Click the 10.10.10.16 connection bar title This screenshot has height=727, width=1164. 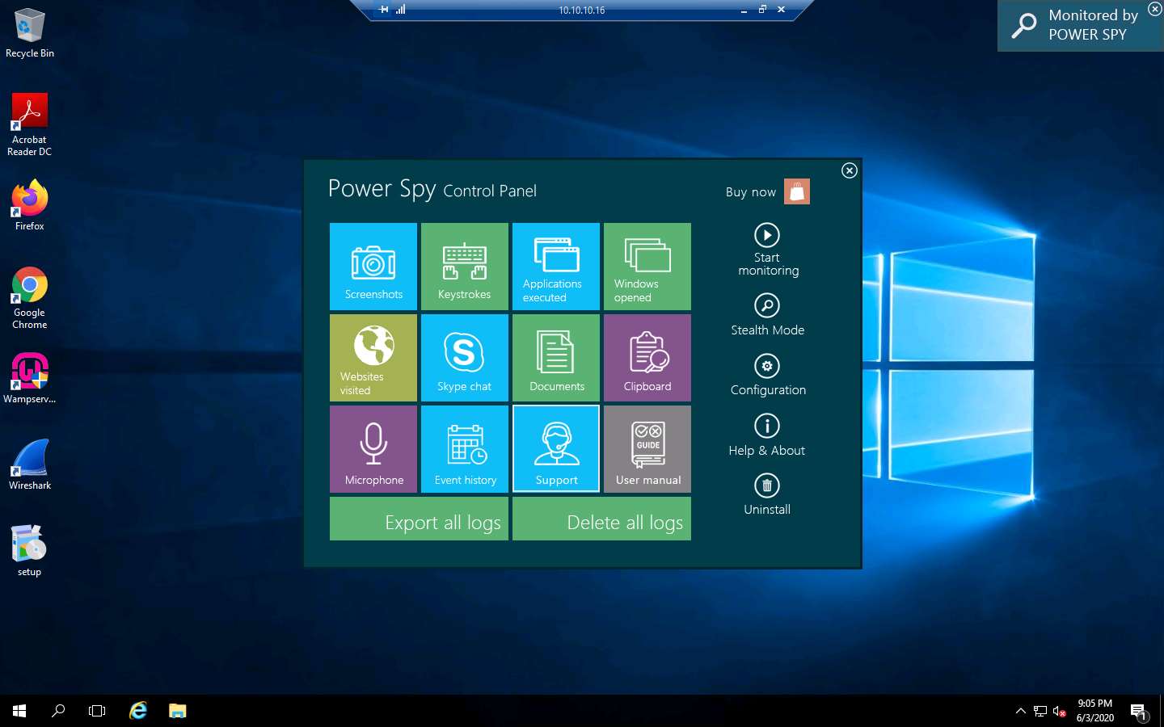tap(582, 11)
